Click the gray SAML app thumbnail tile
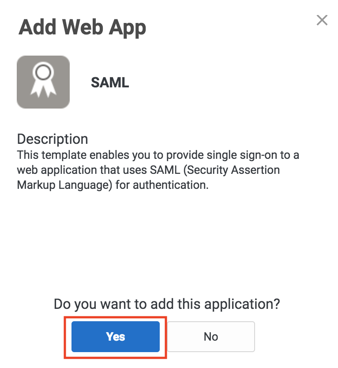The width and height of the screenshot is (338, 368). (x=43, y=82)
